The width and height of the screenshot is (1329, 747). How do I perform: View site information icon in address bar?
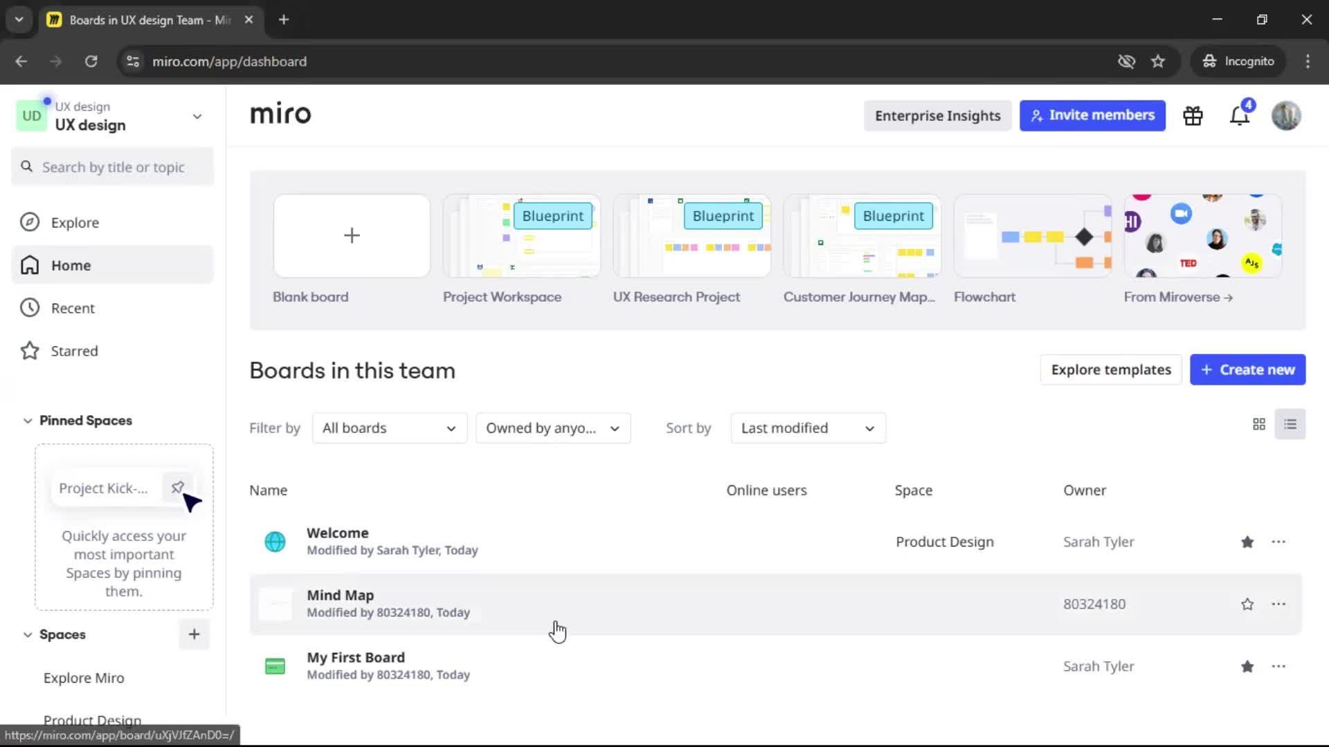tap(133, 62)
